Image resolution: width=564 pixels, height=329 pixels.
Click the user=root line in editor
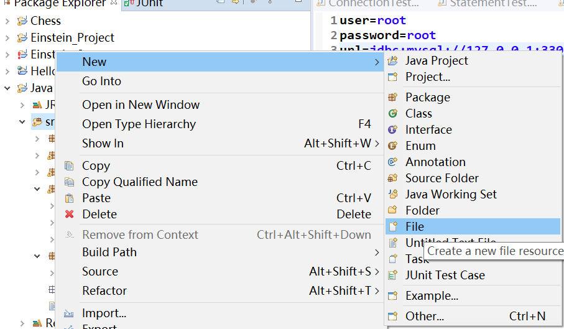click(372, 21)
